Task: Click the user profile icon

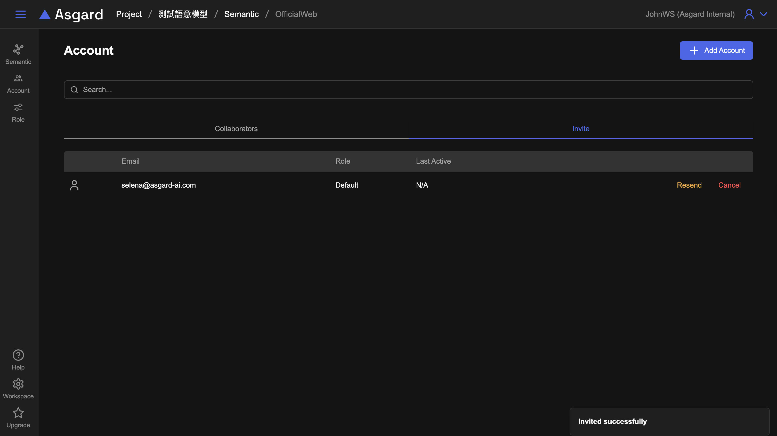Action: tap(749, 14)
